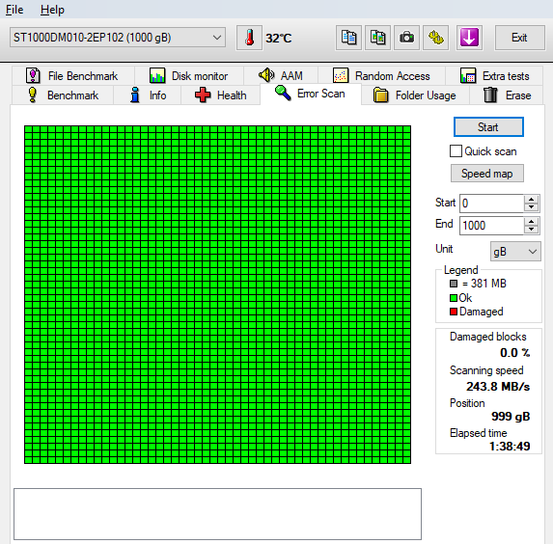Click the purple download arrow icon

coord(469,38)
